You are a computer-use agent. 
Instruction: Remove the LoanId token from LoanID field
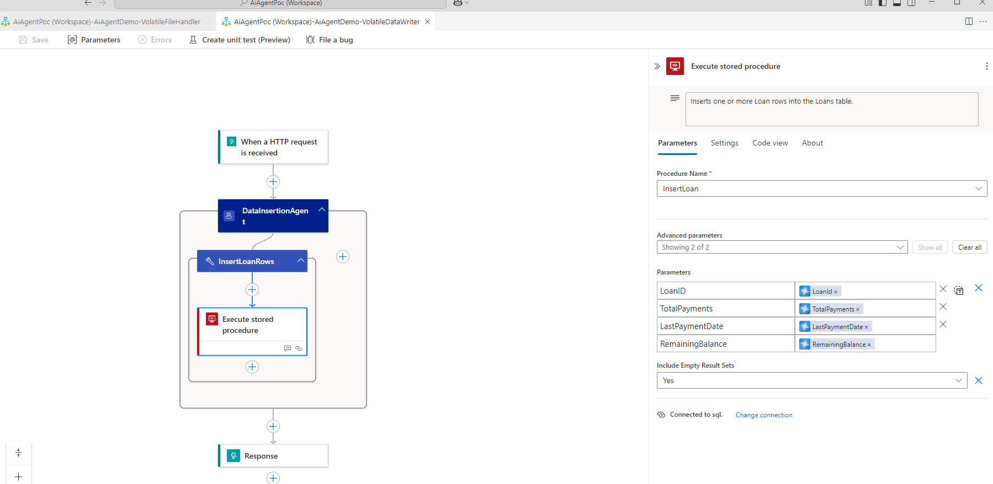point(836,292)
